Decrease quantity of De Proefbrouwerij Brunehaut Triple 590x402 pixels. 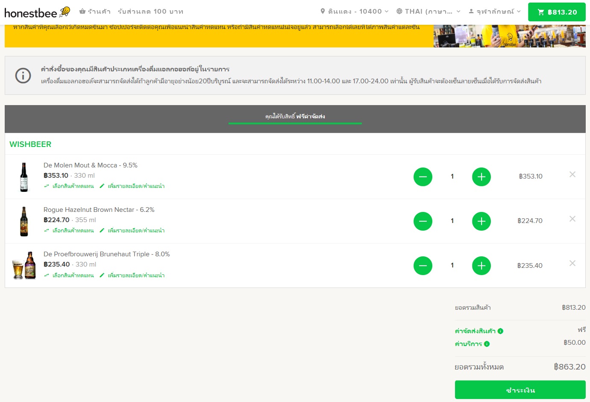[x=423, y=266]
